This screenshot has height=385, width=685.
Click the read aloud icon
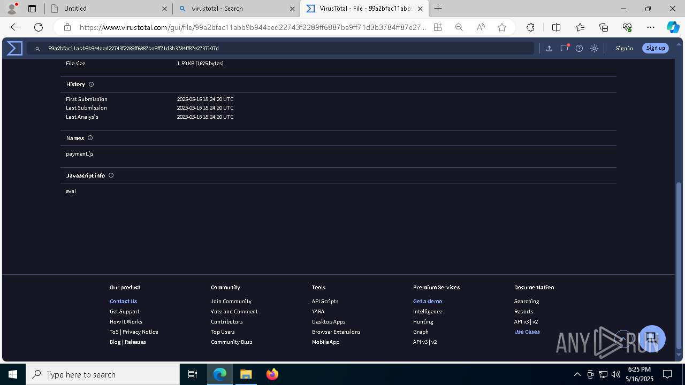coord(481,27)
